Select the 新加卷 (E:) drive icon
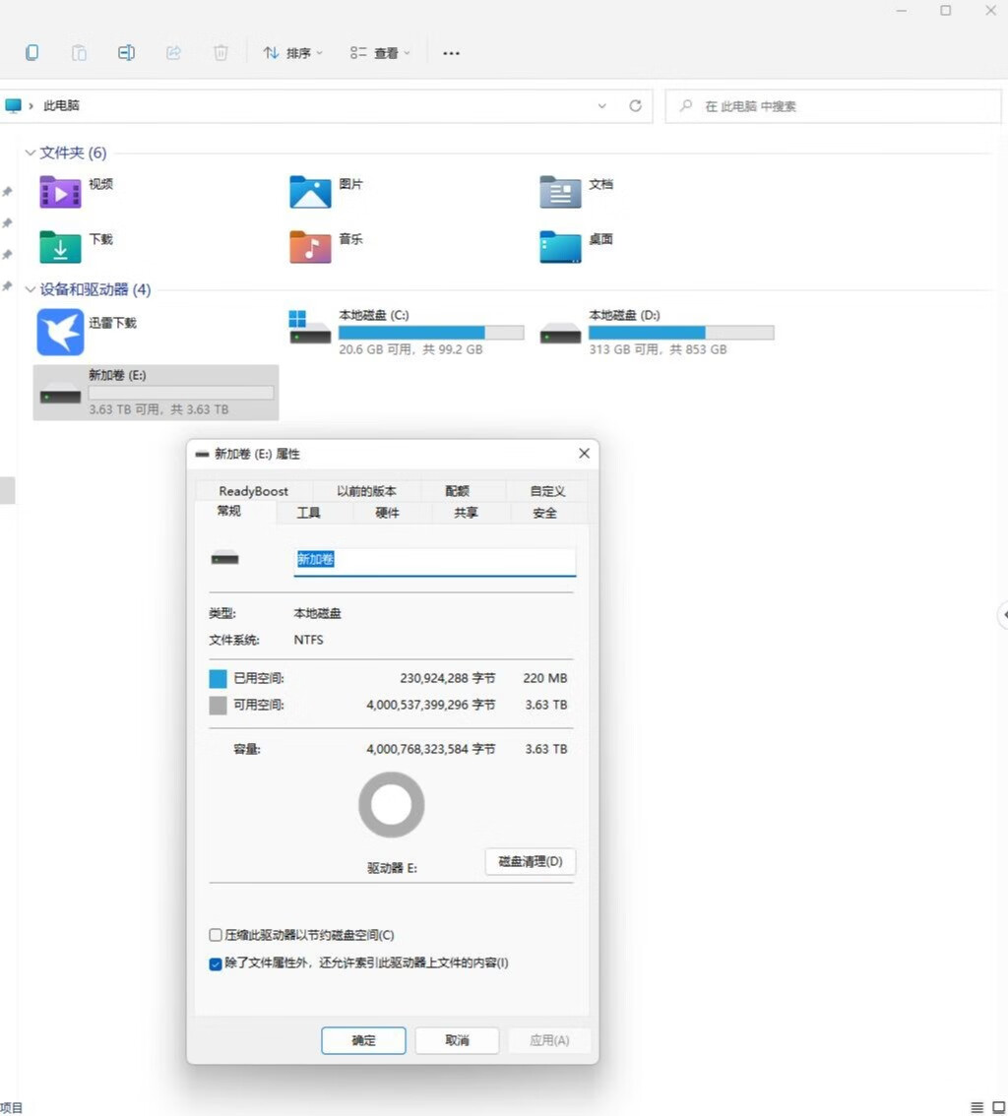The image size is (1008, 1116). click(60, 394)
